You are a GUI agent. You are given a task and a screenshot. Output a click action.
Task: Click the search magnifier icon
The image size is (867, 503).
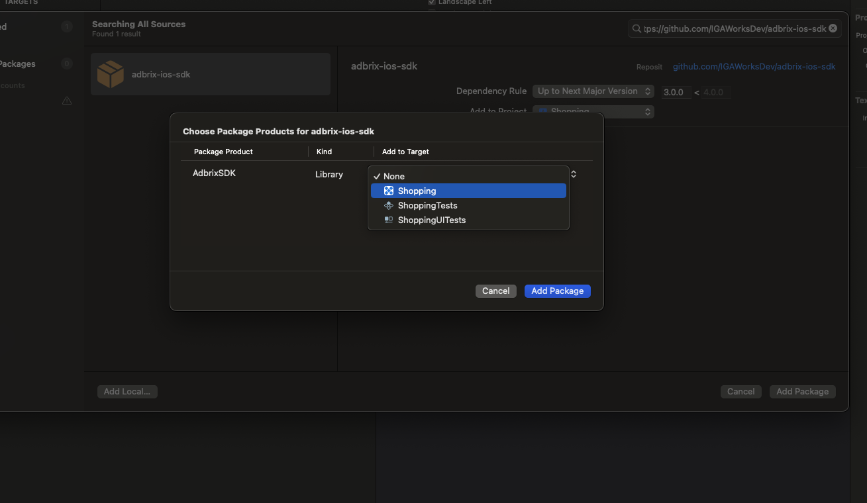click(637, 28)
